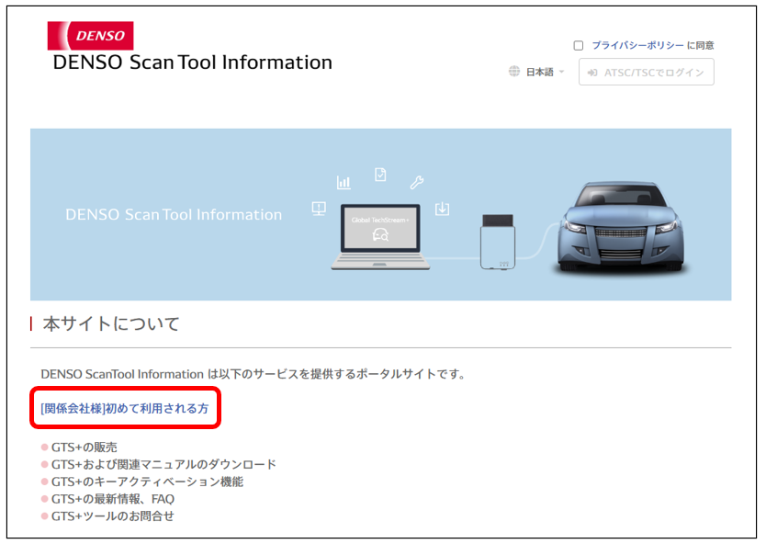Click the car diagnostics icon on the laptop screen

[380, 233]
